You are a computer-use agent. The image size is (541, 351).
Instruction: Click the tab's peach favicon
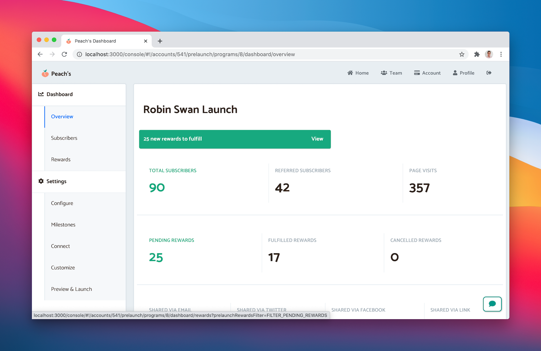click(69, 41)
